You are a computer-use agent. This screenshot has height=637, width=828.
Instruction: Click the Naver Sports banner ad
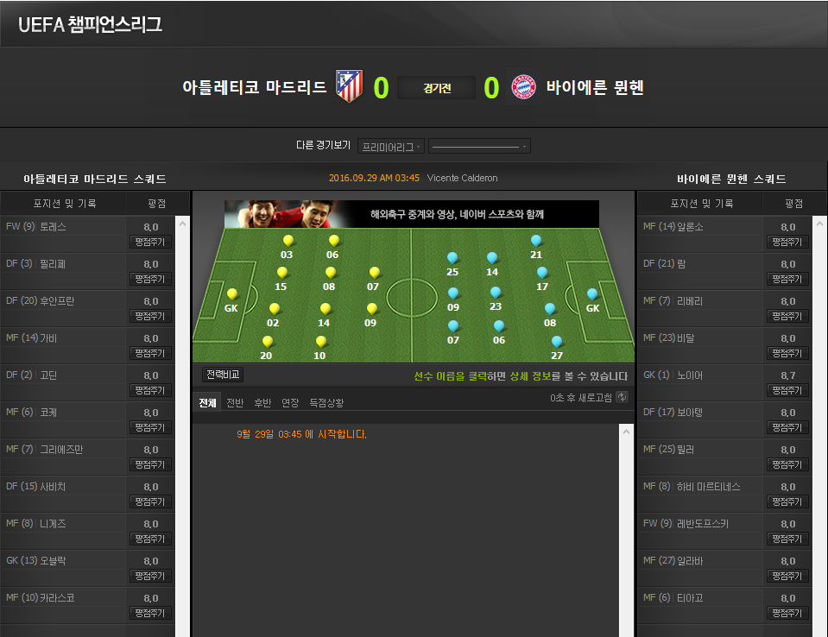click(x=411, y=214)
